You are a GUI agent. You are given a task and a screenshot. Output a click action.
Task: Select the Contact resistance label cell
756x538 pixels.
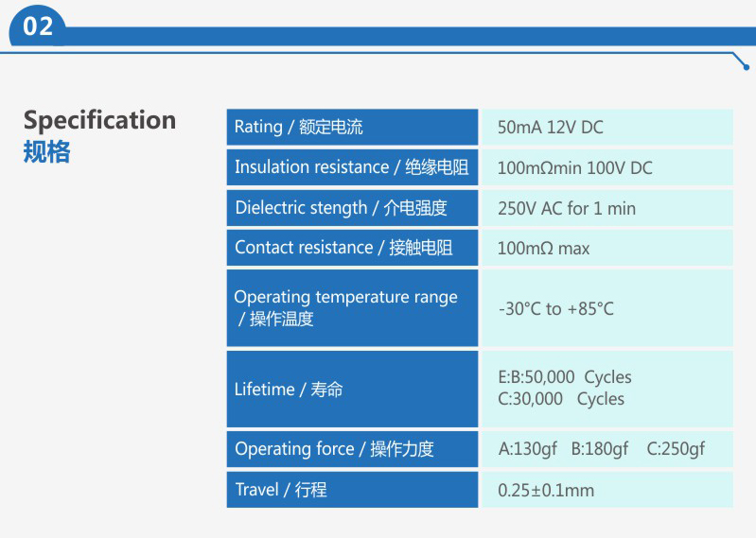[352, 248]
